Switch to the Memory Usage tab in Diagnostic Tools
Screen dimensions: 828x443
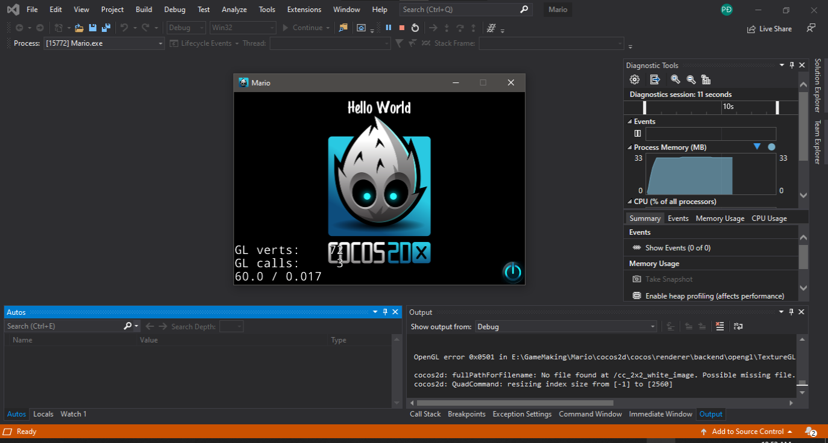pos(720,218)
